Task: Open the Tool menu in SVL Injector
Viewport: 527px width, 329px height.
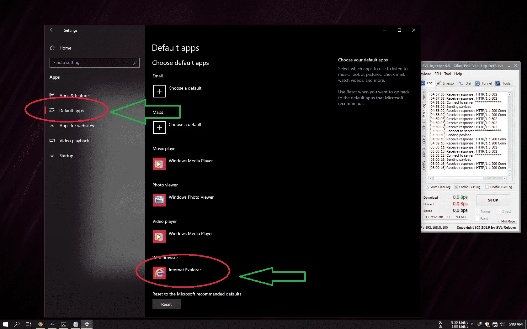Action: (448, 74)
